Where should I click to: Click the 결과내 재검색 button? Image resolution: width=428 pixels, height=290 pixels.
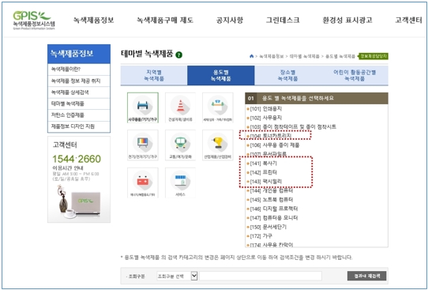(367, 276)
